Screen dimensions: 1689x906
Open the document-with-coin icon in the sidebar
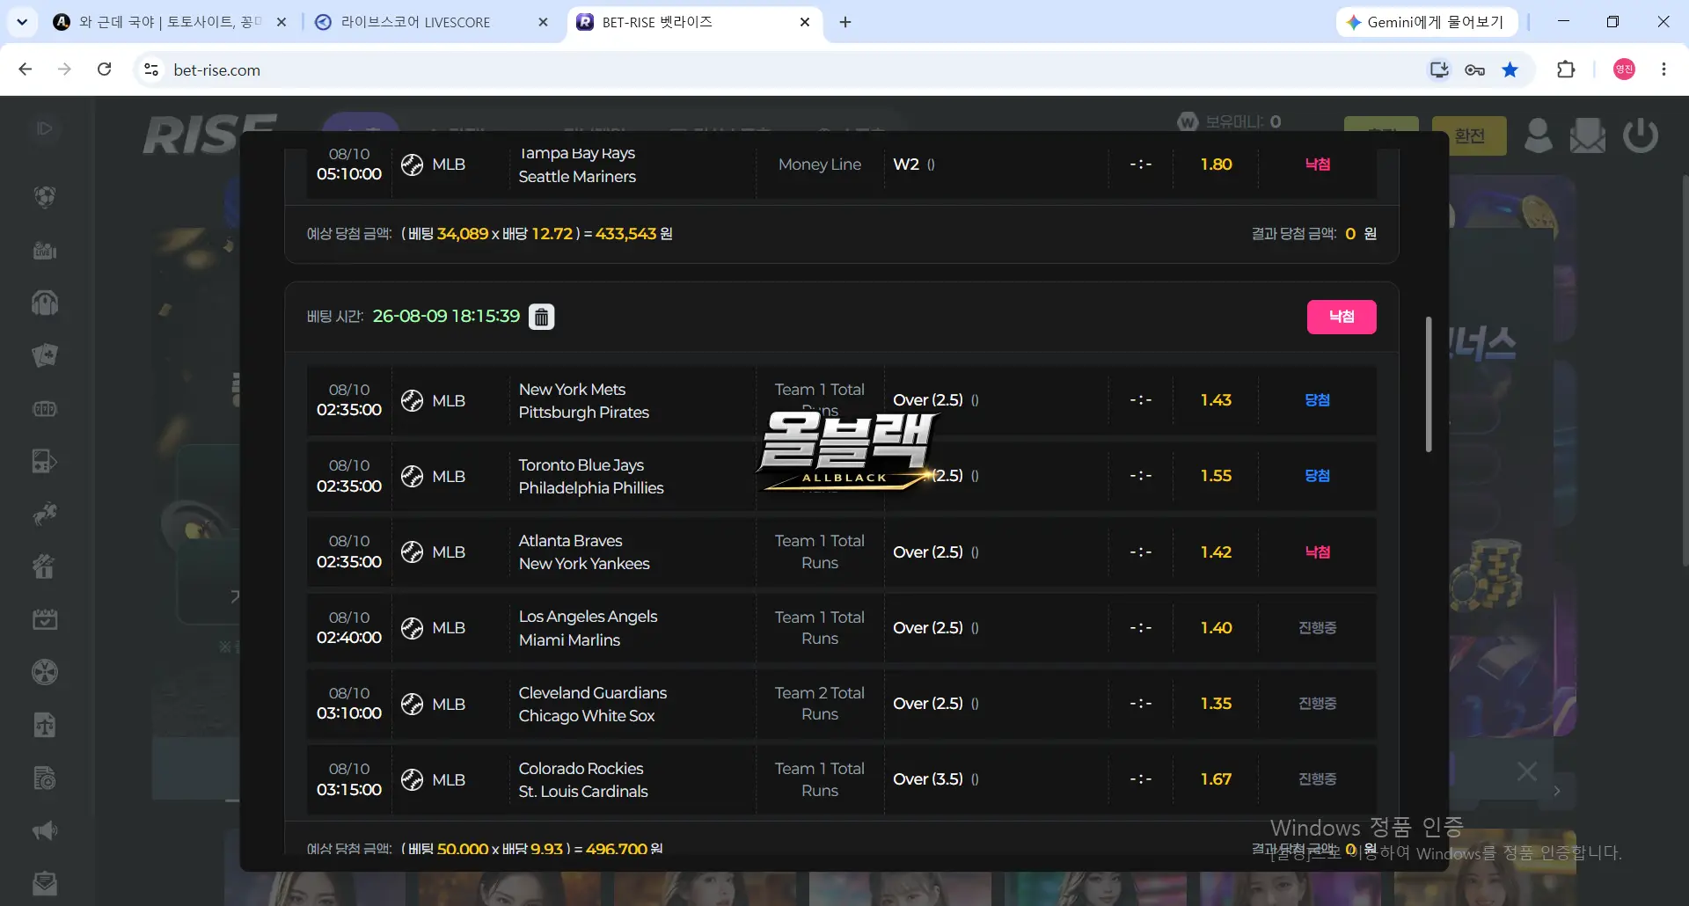[x=45, y=778]
